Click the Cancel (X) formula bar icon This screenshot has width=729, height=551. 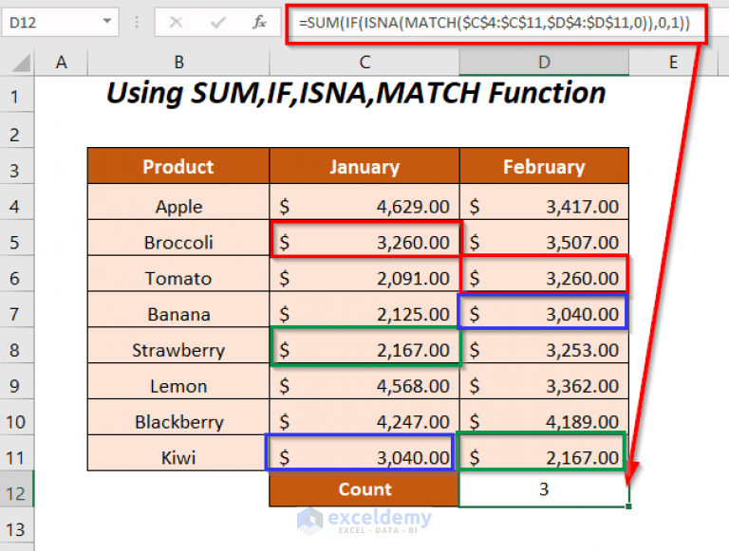[x=176, y=22]
